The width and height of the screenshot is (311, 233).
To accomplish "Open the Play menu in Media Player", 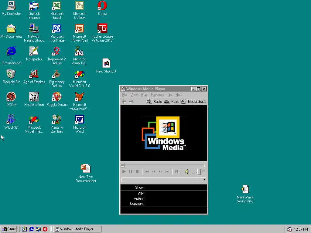I will point(144,95).
